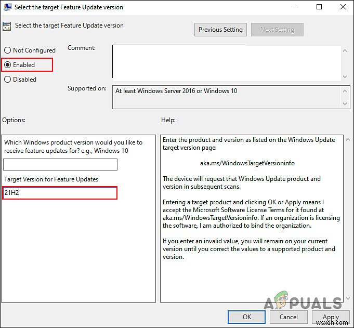Maximize the dialog window
The image size is (354, 328).
319,7
